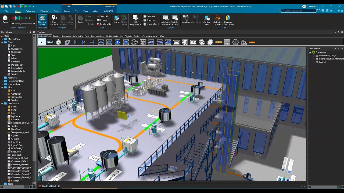Select Mixer in Class Library

[x=14, y=58]
